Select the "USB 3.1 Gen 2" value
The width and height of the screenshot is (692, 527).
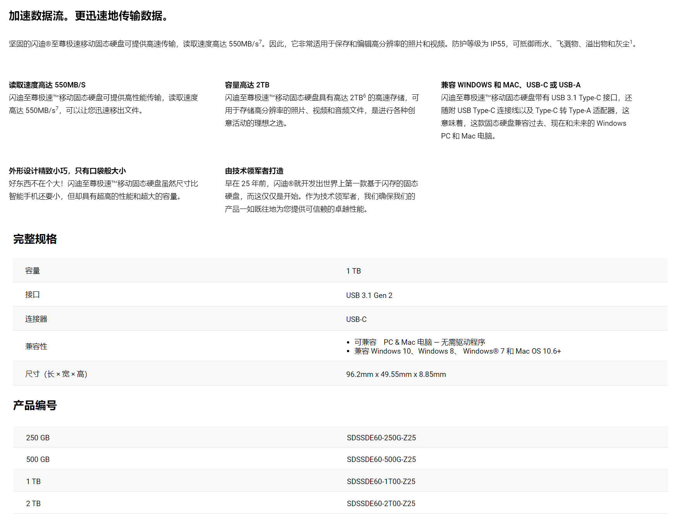click(x=369, y=295)
